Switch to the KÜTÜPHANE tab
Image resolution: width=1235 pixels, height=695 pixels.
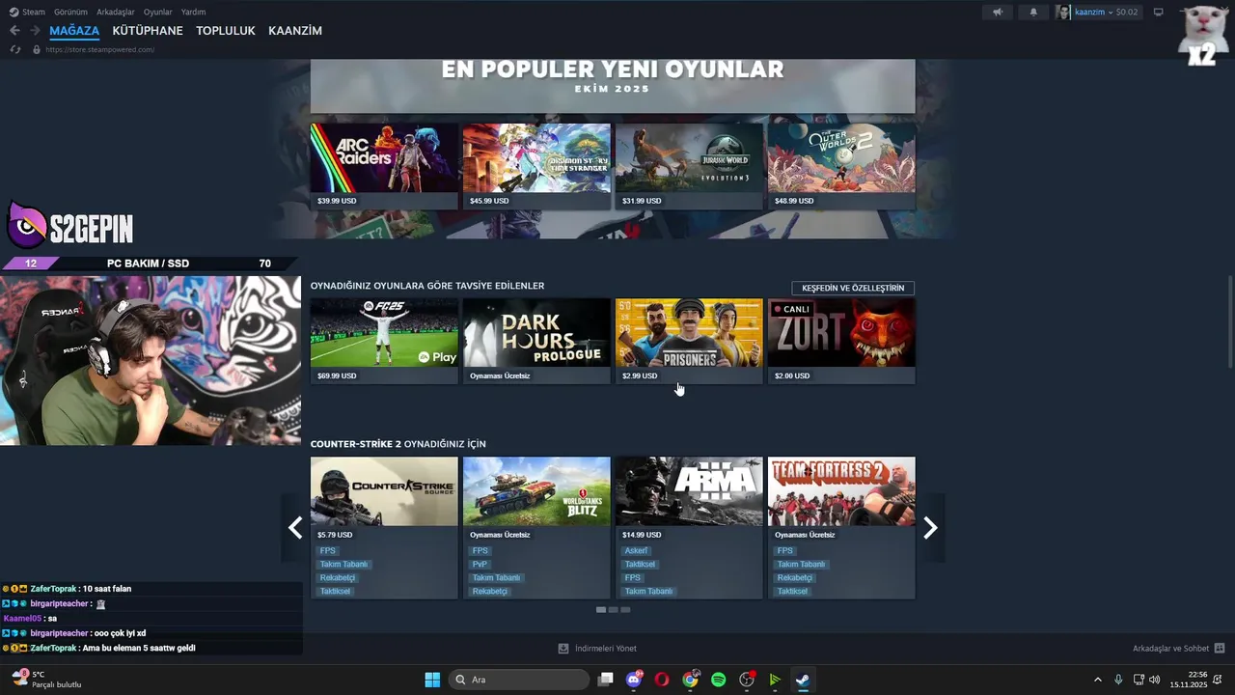point(148,31)
